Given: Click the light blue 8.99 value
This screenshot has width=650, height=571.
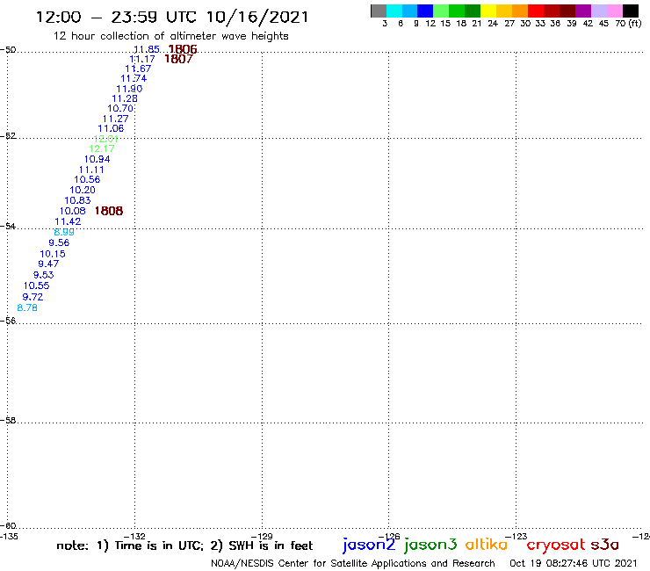Looking at the screenshot, I should (64, 232).
